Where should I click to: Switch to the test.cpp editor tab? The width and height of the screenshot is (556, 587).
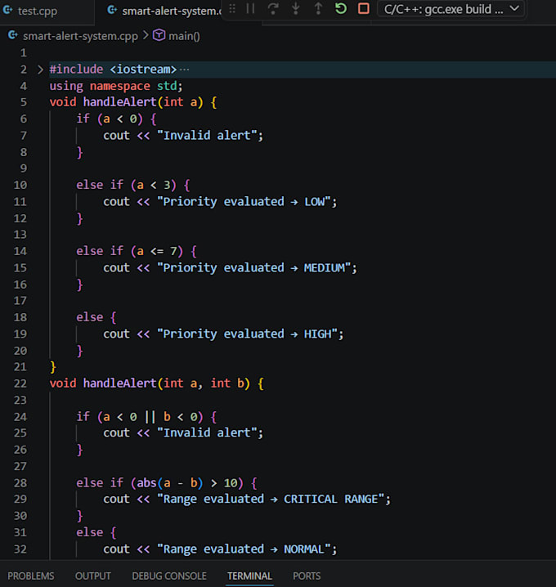(x=38, y=11)
